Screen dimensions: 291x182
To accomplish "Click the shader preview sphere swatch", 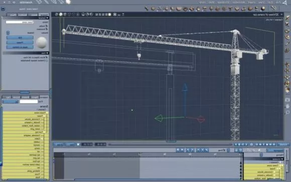I will pos(41,43).
